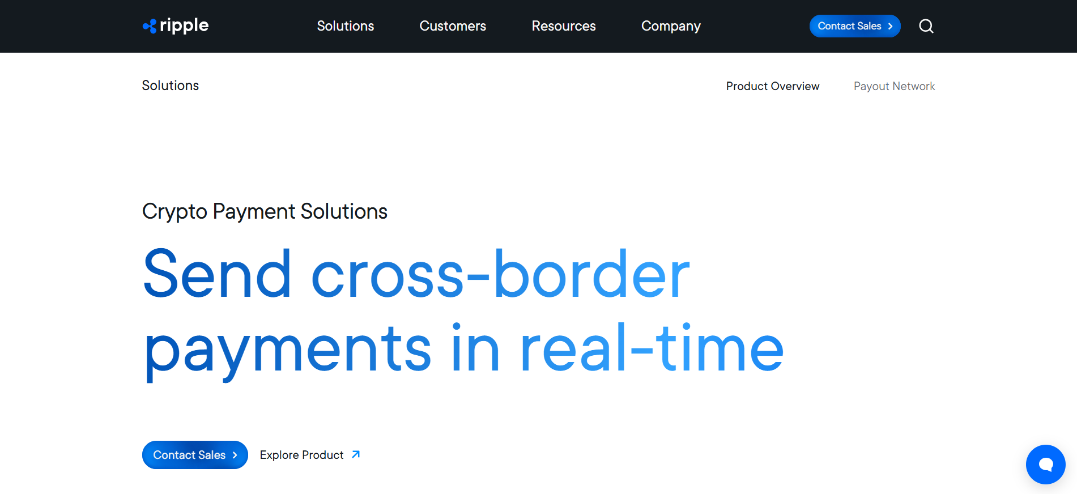
Task: Switch to Payout Network tab
Action: point(894,86)
